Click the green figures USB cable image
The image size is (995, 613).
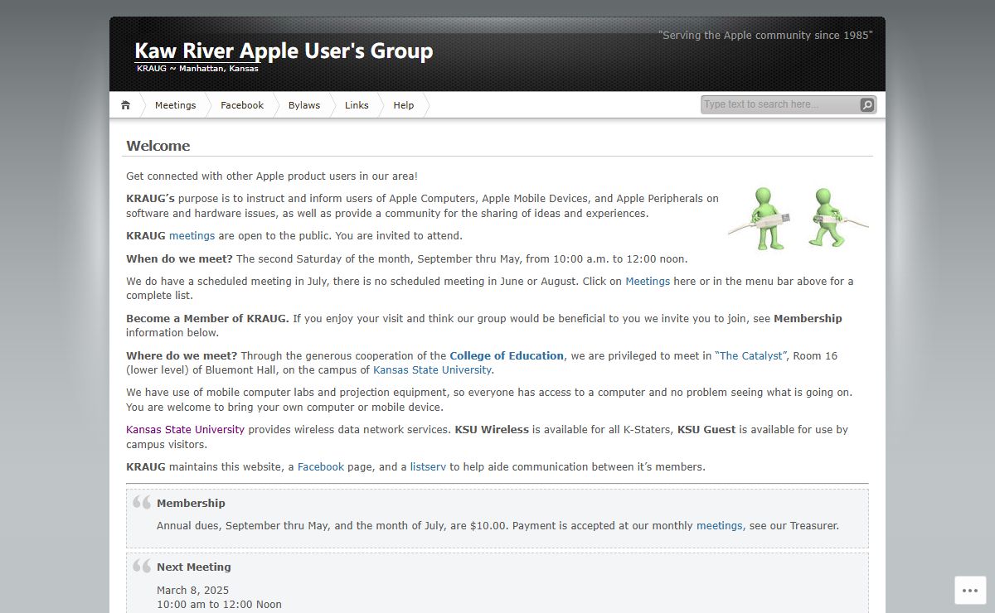[x=798, y=219]
